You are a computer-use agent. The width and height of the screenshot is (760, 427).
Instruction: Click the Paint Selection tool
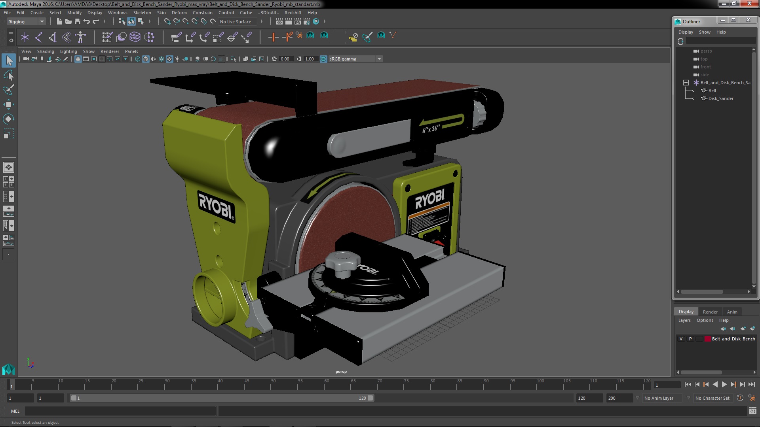click(8, 90)
